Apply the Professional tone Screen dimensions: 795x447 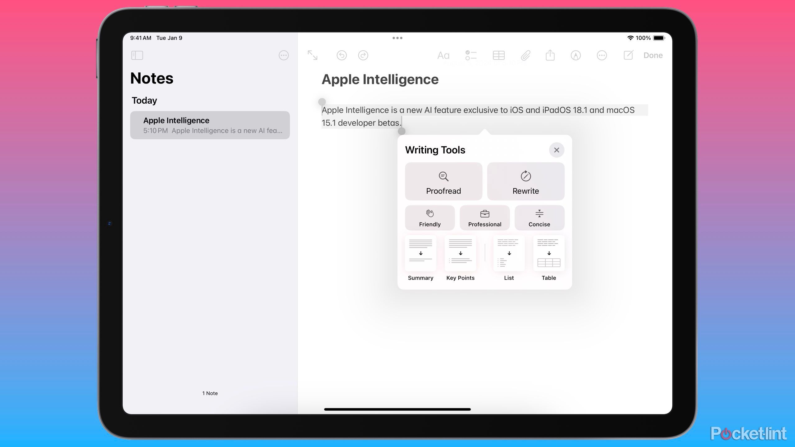point(484,218)
